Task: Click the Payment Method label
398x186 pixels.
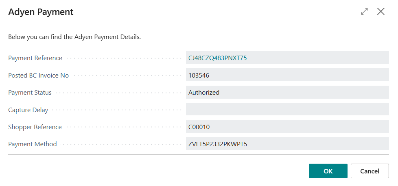Action: point(33,144)
